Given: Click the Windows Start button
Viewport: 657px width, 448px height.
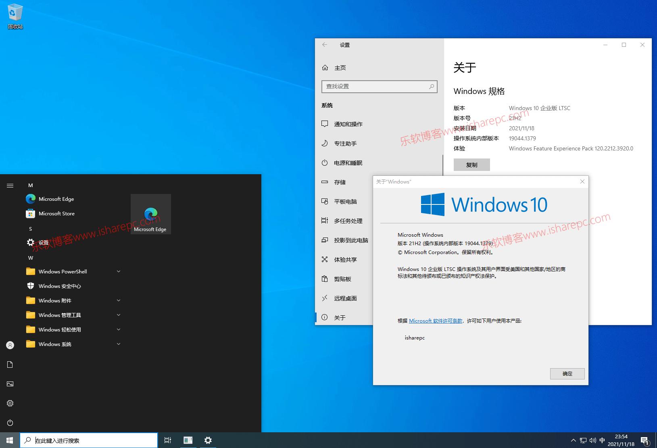Looking at the screenshot, I should click(x=10, y=440).
